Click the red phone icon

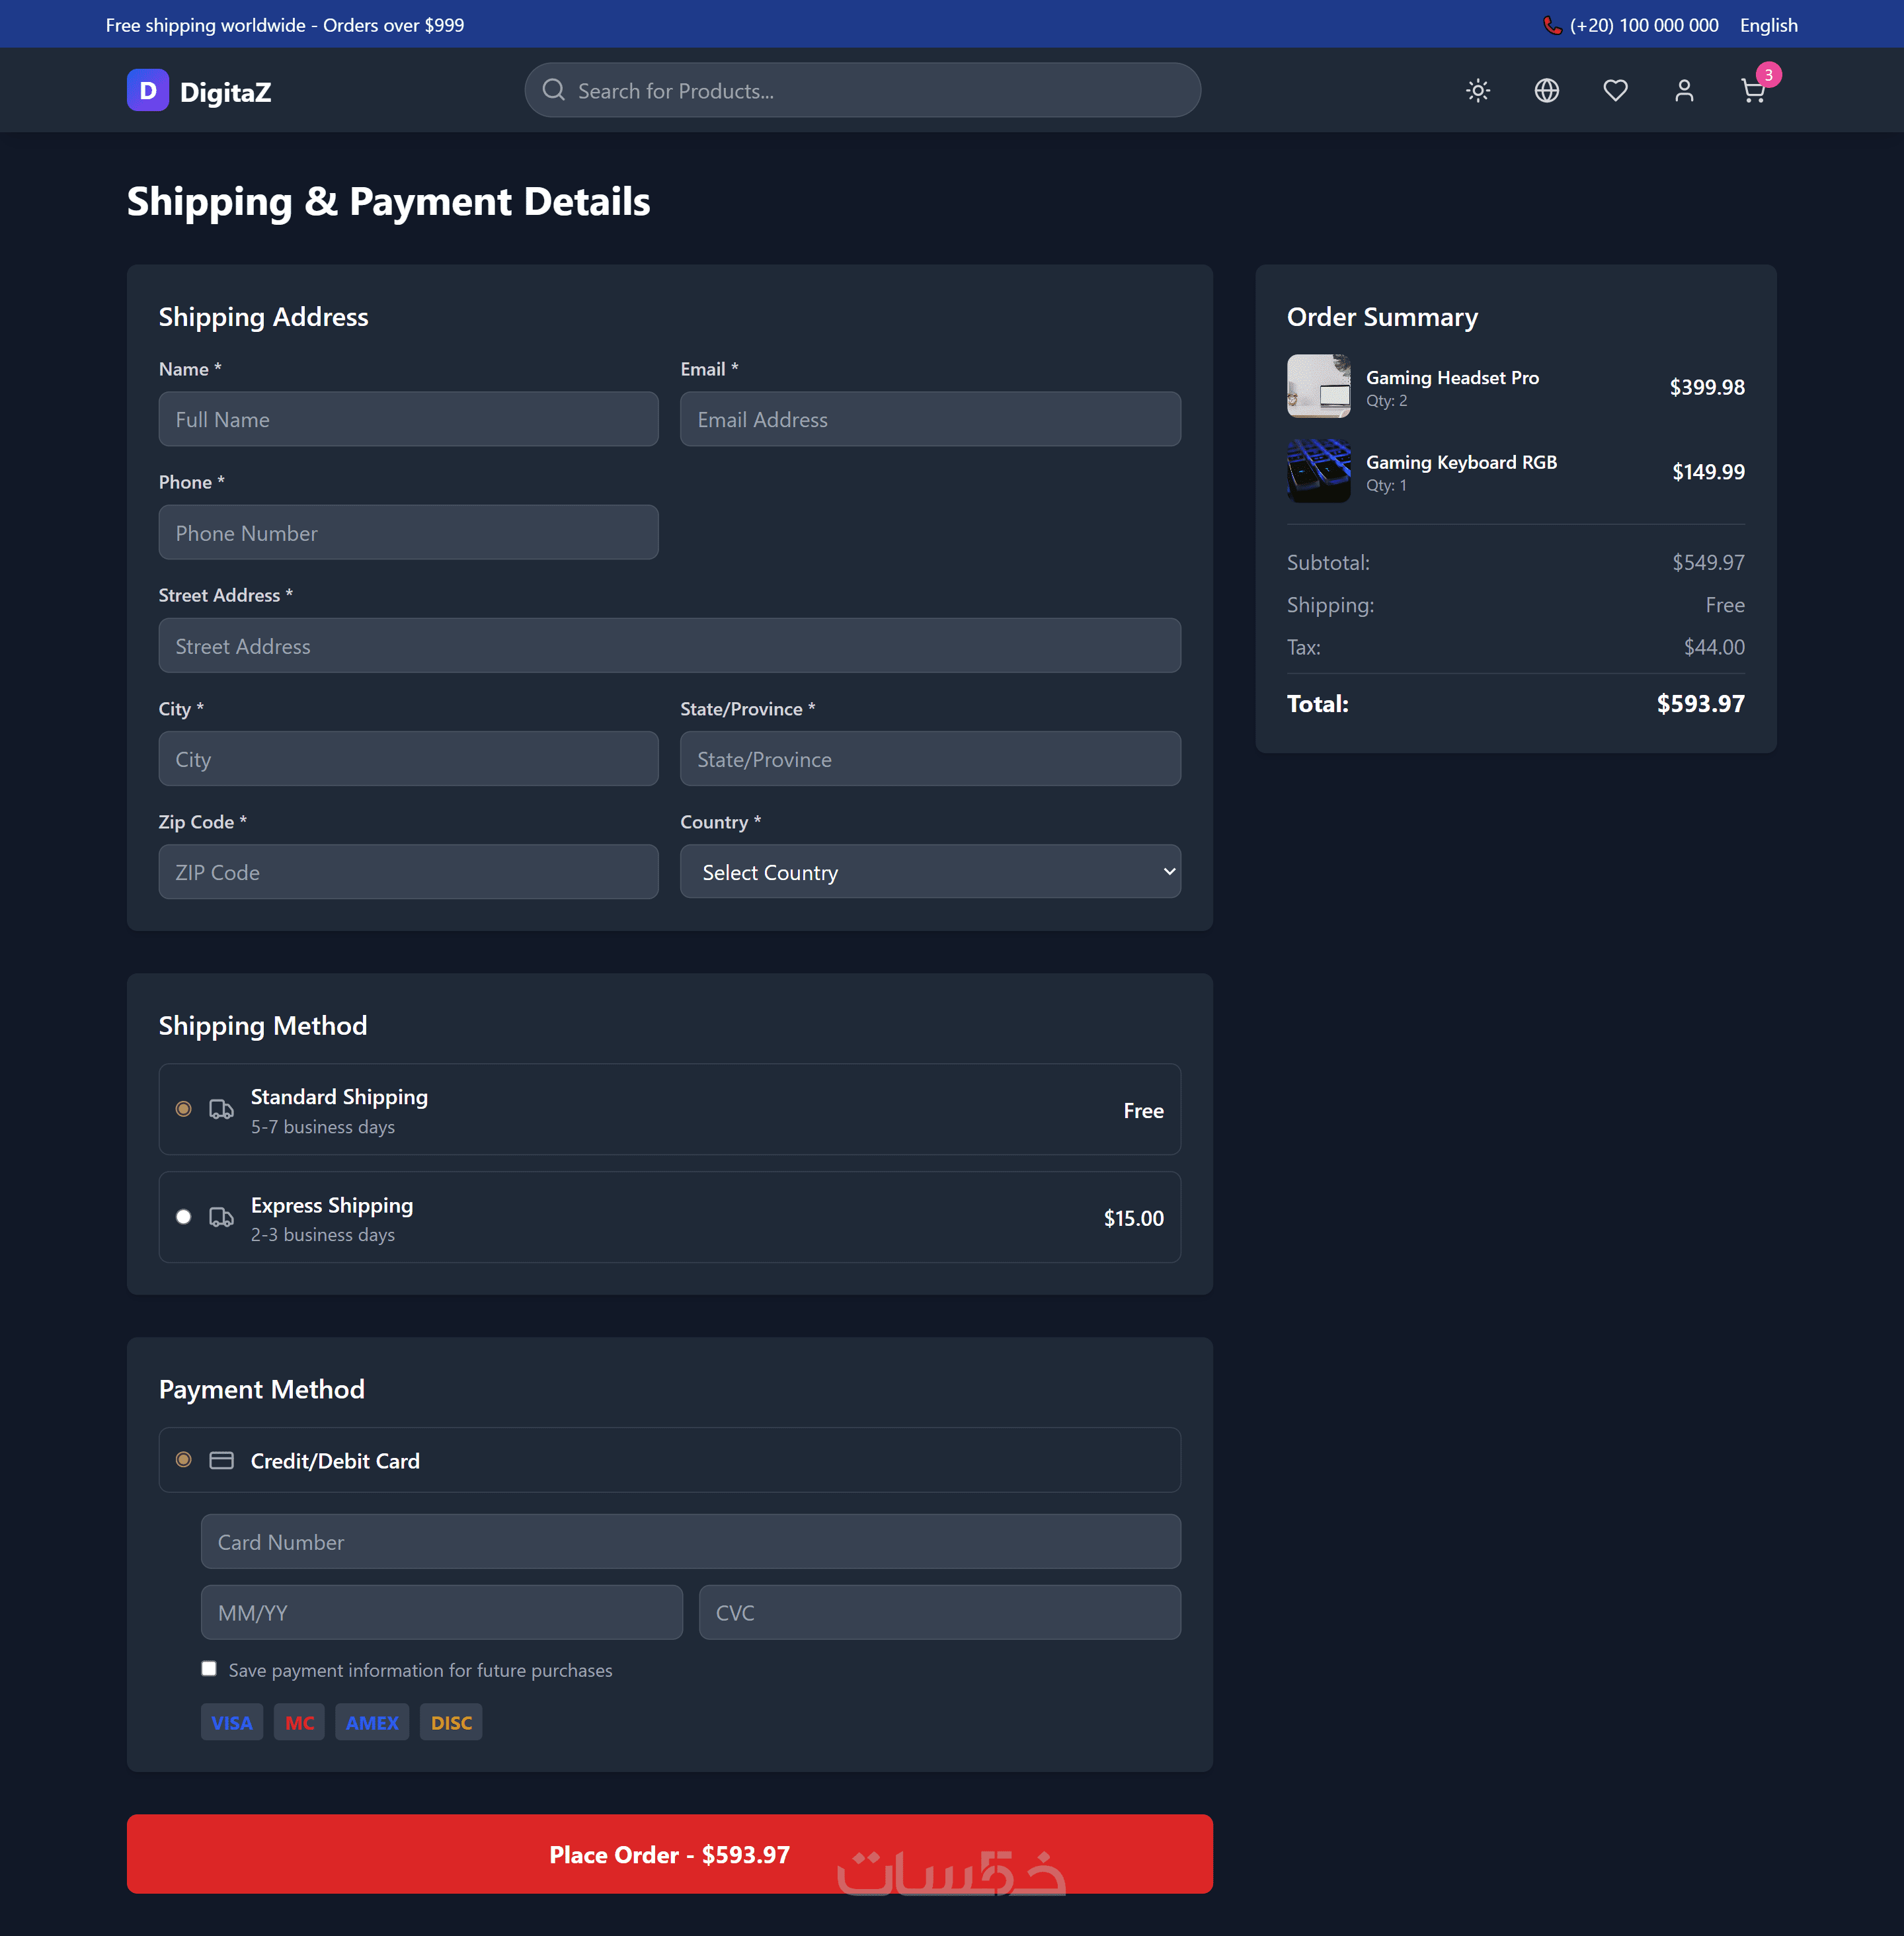pyautogui.click(x=1551, y=25)
